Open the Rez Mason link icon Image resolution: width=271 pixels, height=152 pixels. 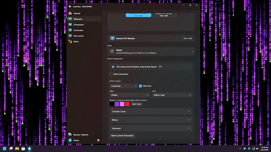tap(160, 67)
